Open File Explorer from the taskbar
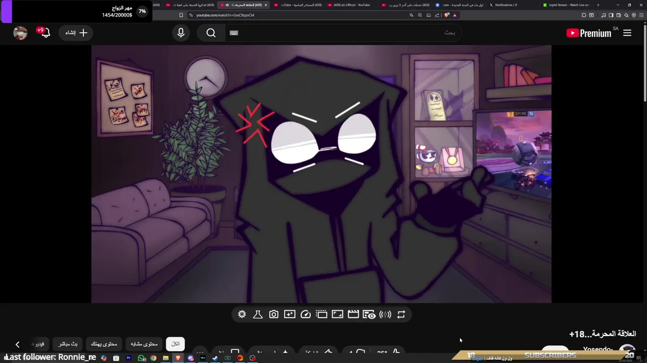This screenshot has height=363, width=647. 166,358
